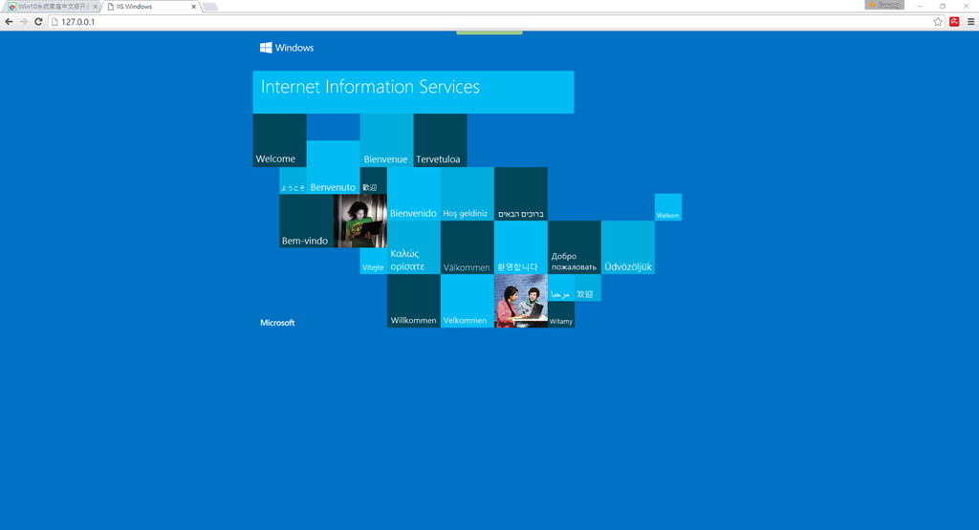Image resolution: width=979 pixels, height=530 pixels.
Task: Close the Win10 tab
Action: [95, 7]
